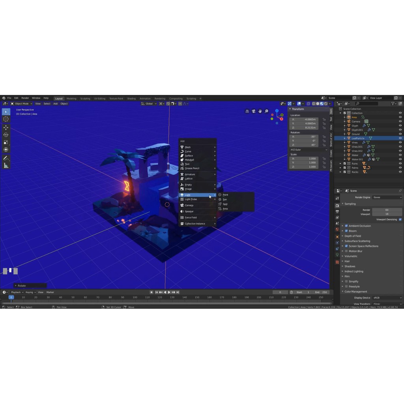Select the 3D Cursor tool

tap(6, 119)
